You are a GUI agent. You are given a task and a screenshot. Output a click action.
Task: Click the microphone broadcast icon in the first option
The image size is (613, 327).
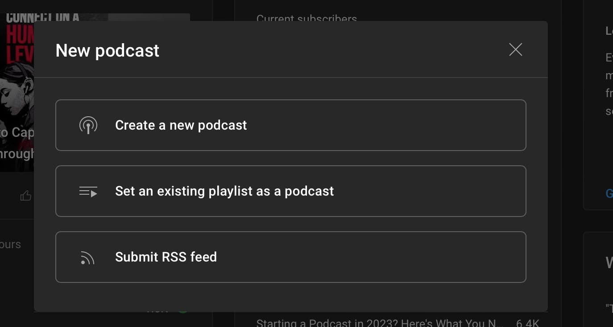coord(88,125)
